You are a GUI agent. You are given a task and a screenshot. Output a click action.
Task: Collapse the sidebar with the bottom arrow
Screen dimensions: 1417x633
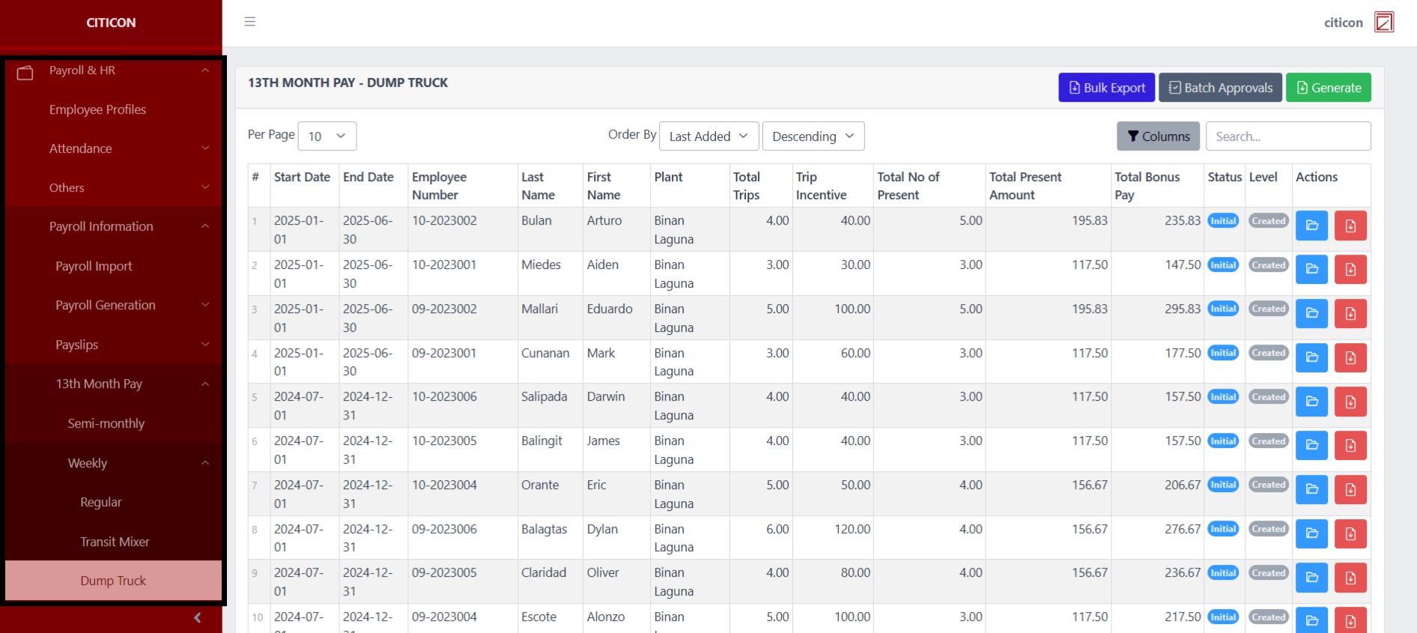coord(197,618)
